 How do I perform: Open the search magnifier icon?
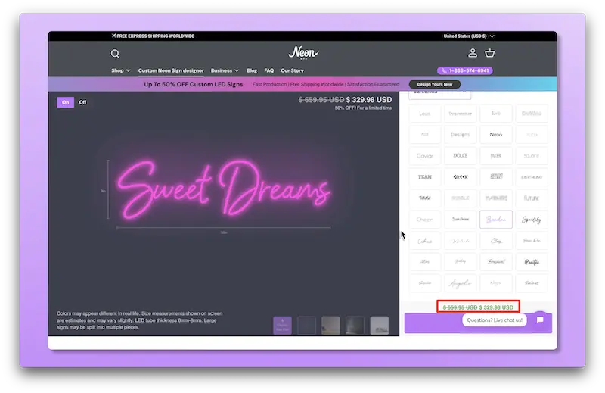115,54
